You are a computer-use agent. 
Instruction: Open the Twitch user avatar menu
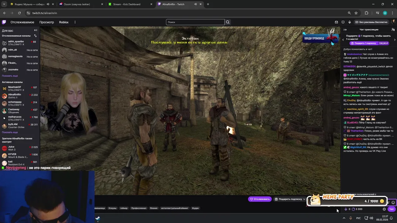click(394, 22)
